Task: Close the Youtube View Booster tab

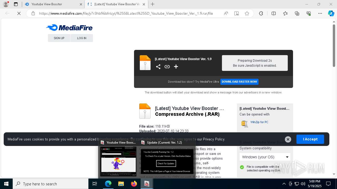Action: tap(81, 4)
